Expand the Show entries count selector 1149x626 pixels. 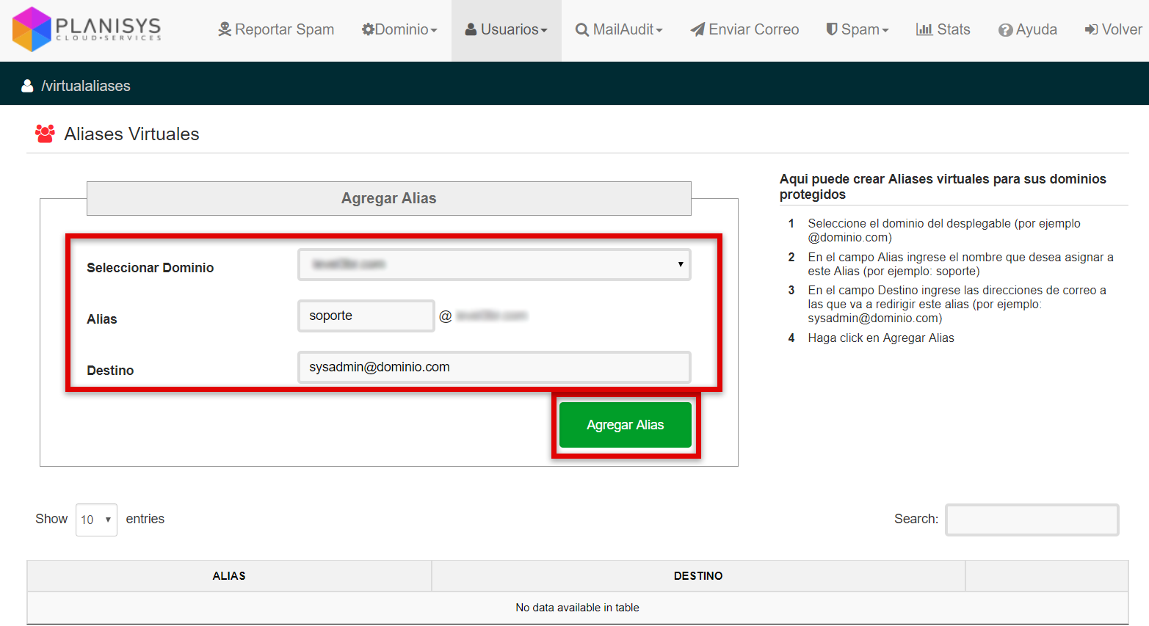(96, 520)
